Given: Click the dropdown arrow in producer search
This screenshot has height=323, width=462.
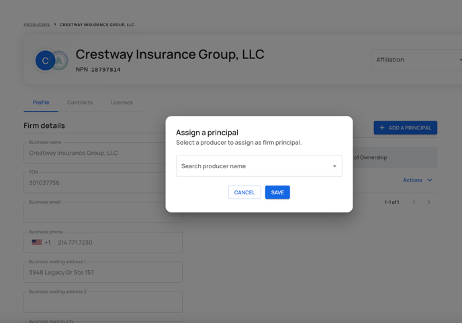Looking at the screenshot, I should click(334, 166).
